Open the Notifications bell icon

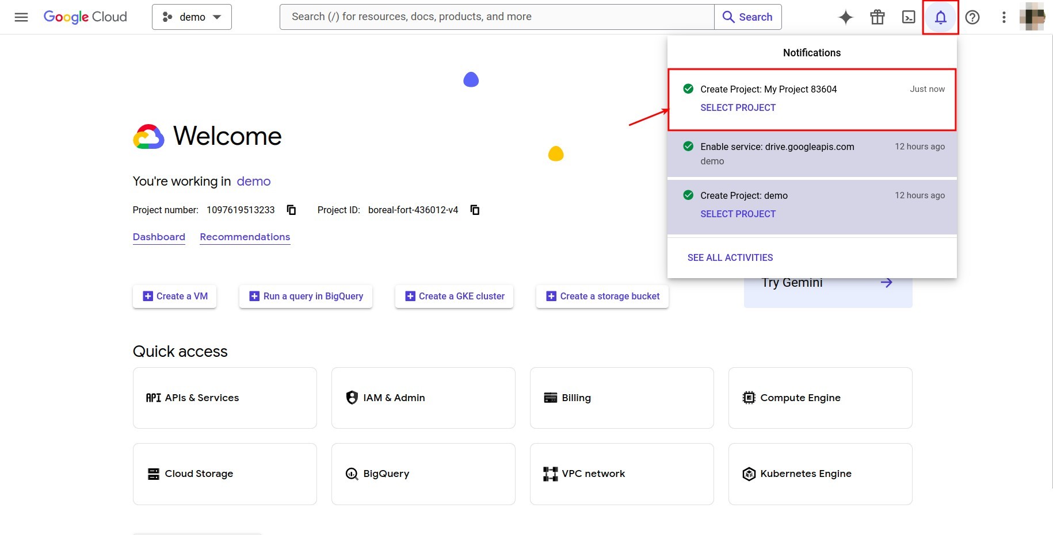pos(940,17)
